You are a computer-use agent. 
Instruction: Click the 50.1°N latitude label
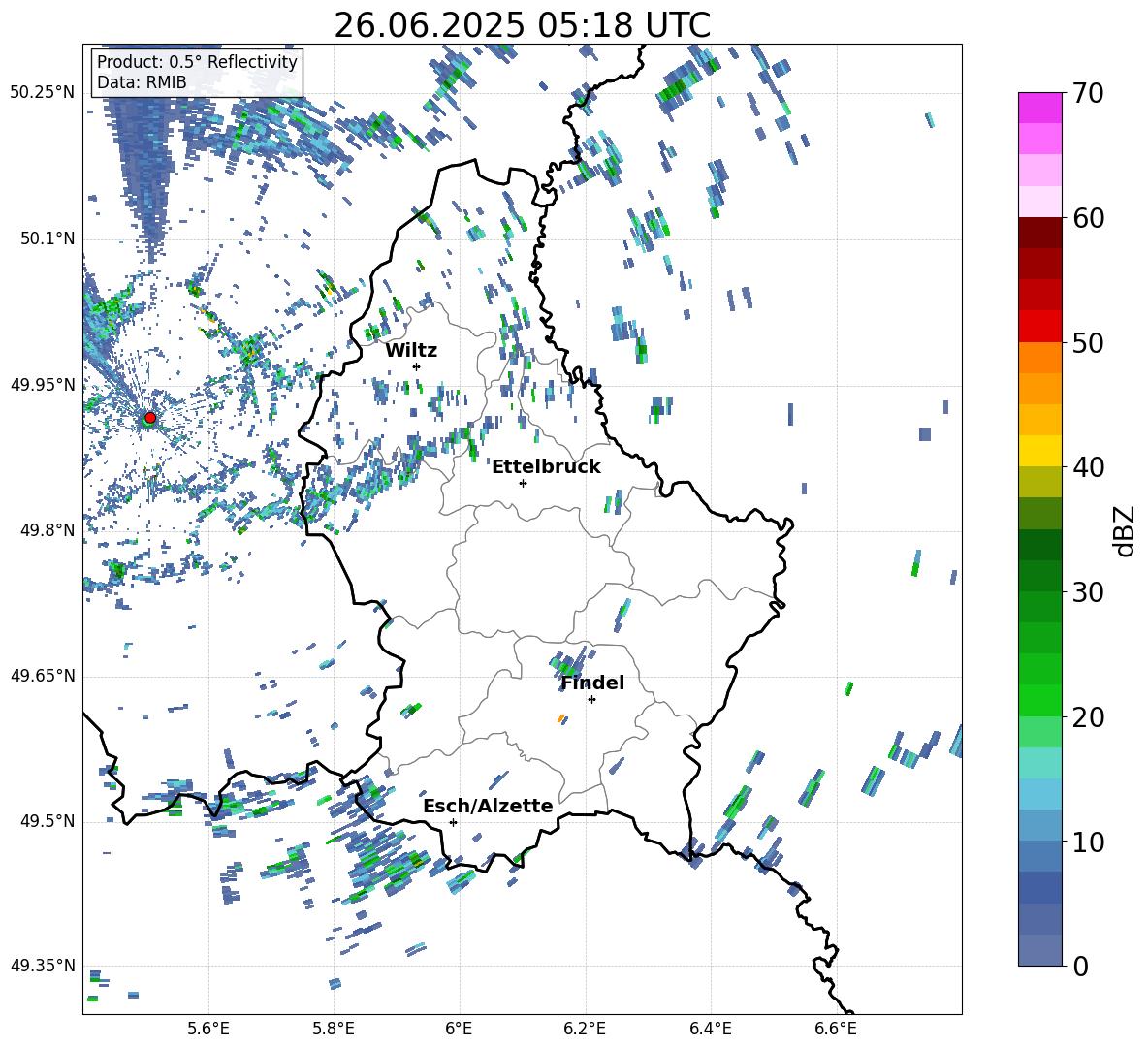click(48, 238)
